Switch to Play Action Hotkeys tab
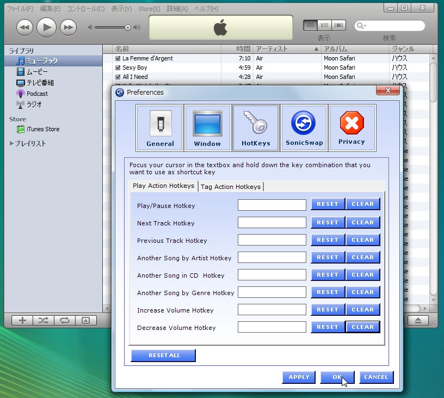The width and height of the screenshot is (444, 398). [163, 186]
